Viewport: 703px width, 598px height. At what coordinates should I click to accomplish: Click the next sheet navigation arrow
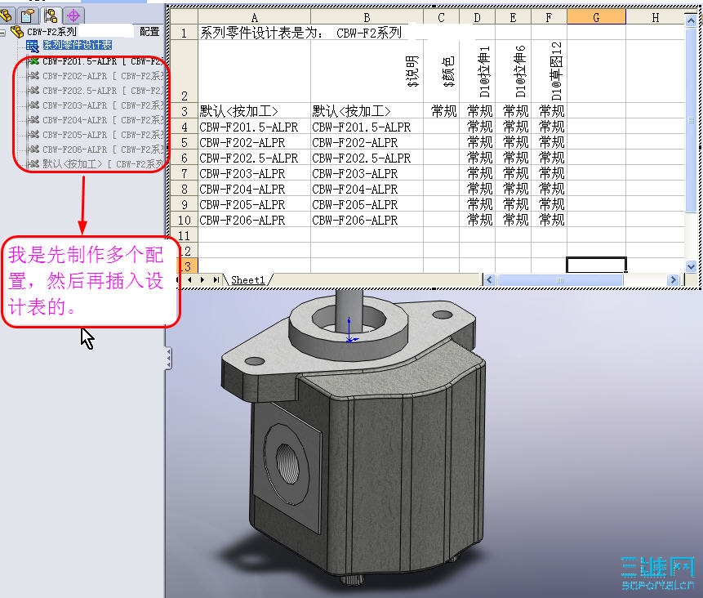(x=202, y=279)
